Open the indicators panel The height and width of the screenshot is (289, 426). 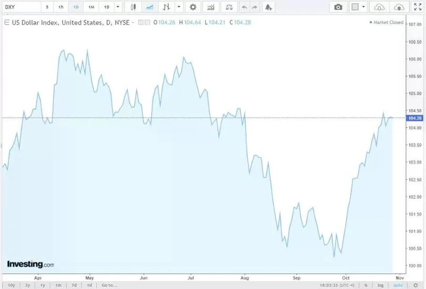211,7
